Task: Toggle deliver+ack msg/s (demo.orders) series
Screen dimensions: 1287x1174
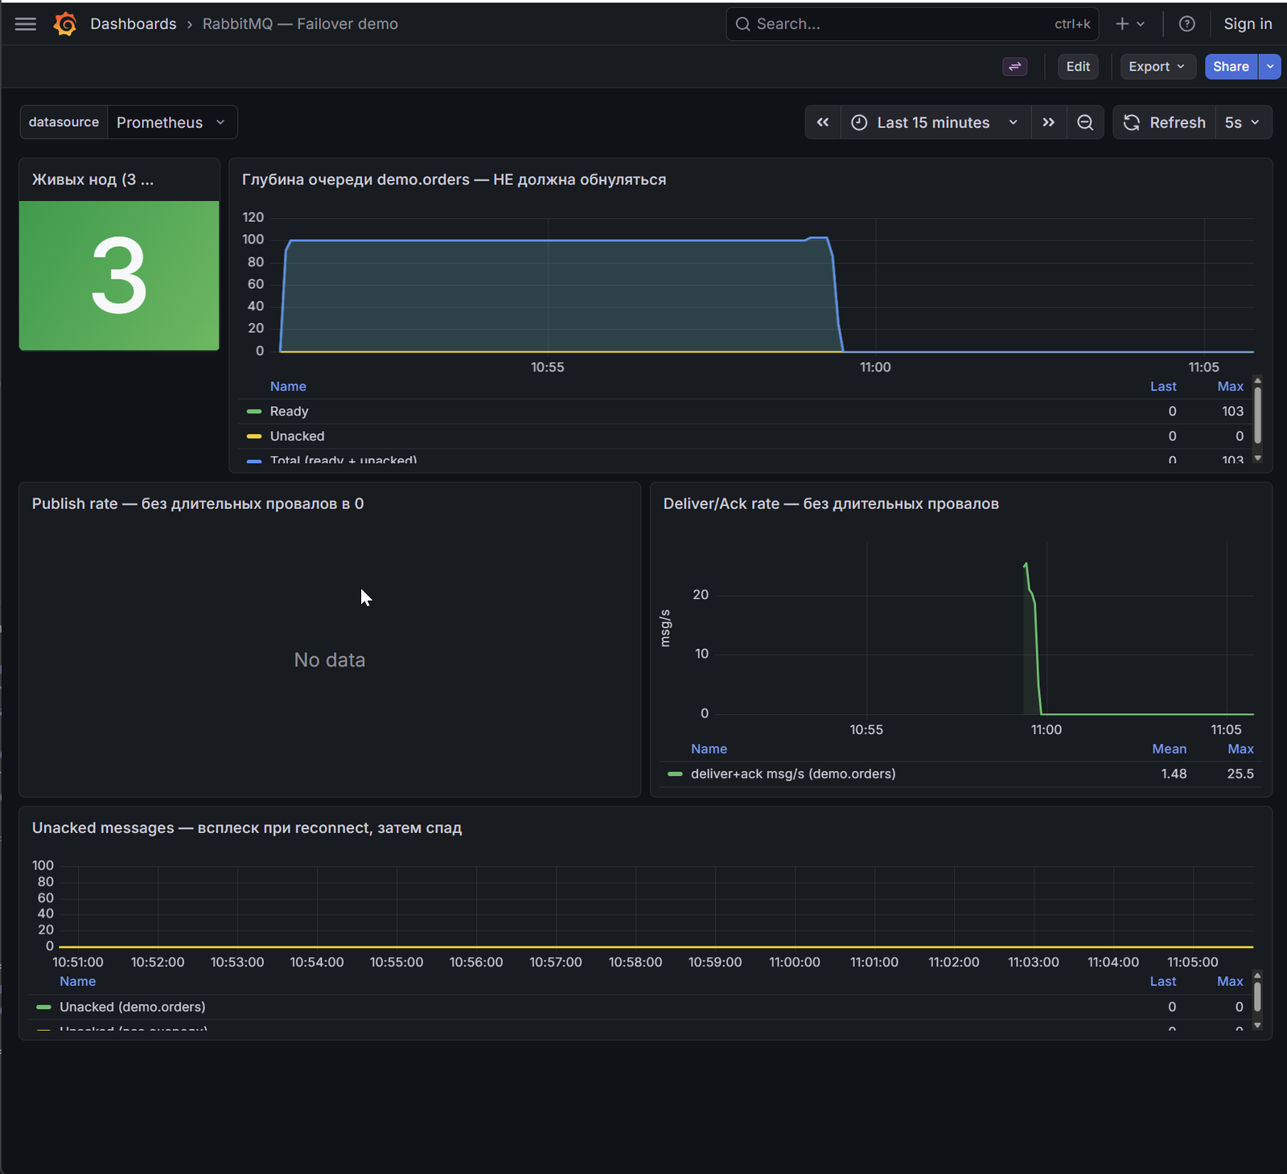Action: 793,774
